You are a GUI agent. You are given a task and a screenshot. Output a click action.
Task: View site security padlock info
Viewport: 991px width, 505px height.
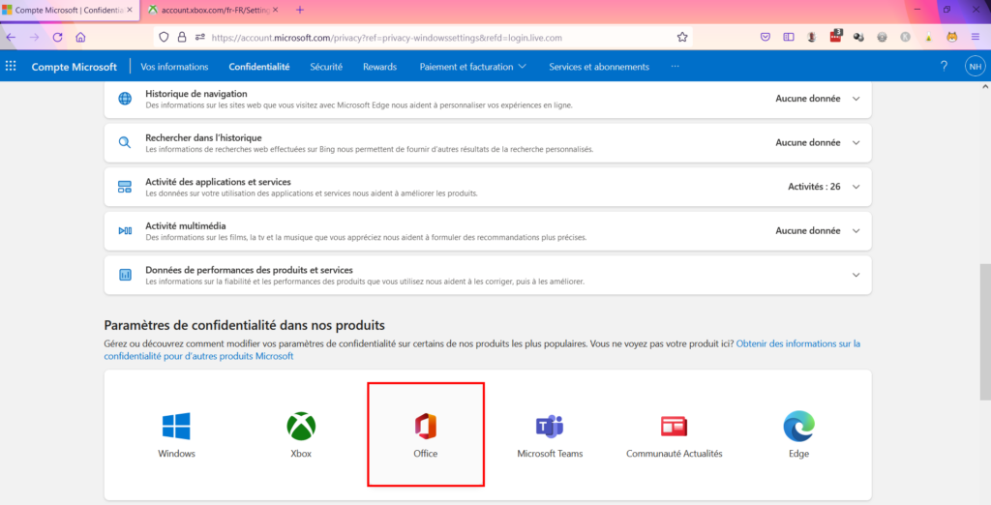tap(182, 38)
